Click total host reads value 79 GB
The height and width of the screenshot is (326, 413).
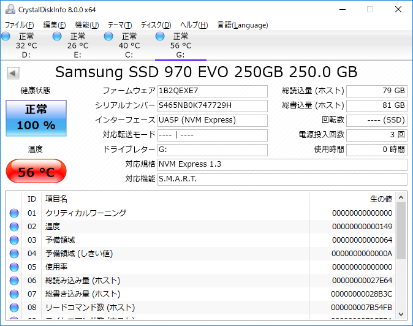tap(377, 91)
